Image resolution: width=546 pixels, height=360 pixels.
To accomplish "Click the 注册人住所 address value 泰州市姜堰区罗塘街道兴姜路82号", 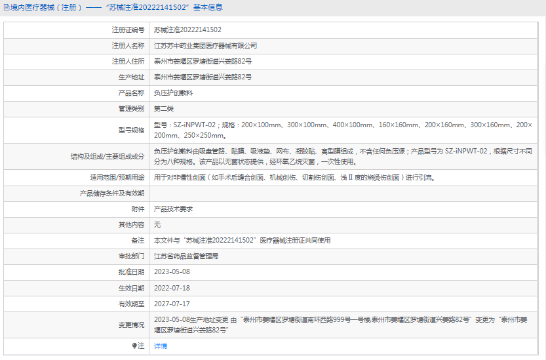I will [x=203, y=62].
